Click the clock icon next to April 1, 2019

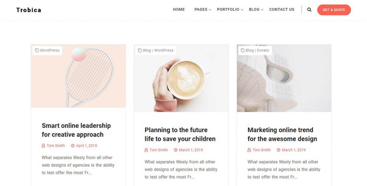click(73, 146)
